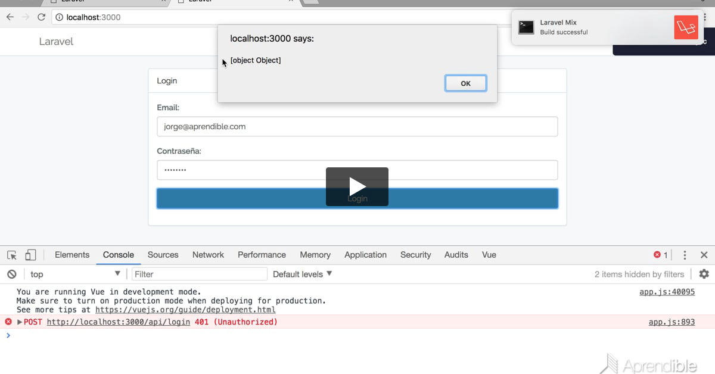Open the Vue devtools tab
Image resolution: width=715 pixels, height=374 pixels.
489,255
